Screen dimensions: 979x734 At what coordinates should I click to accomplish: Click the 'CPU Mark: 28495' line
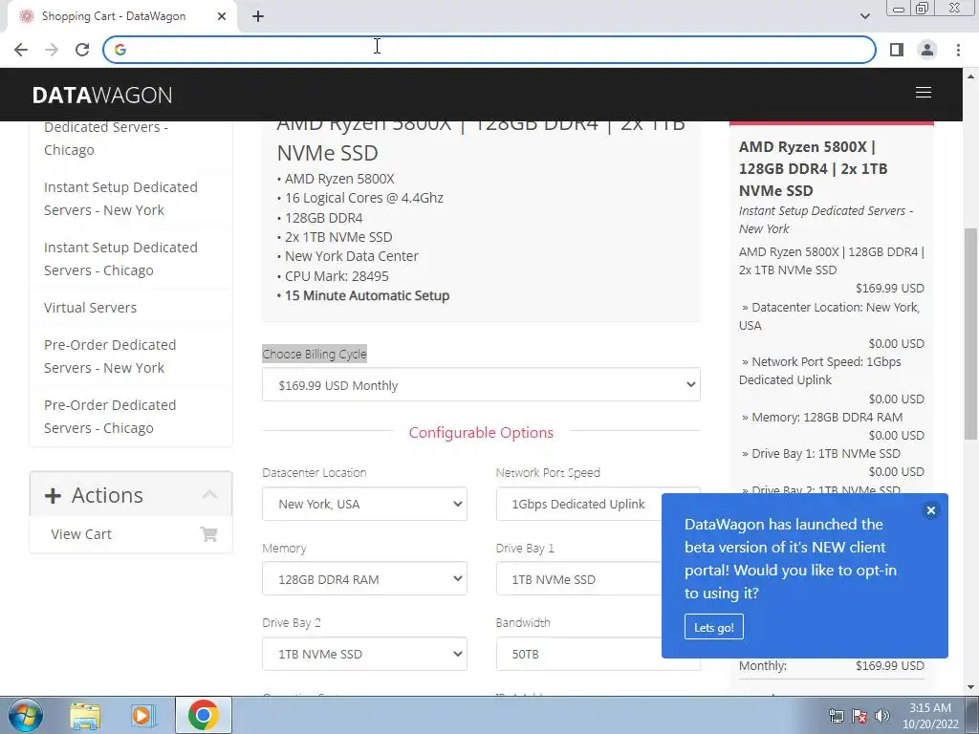click(x=337, y=276)
